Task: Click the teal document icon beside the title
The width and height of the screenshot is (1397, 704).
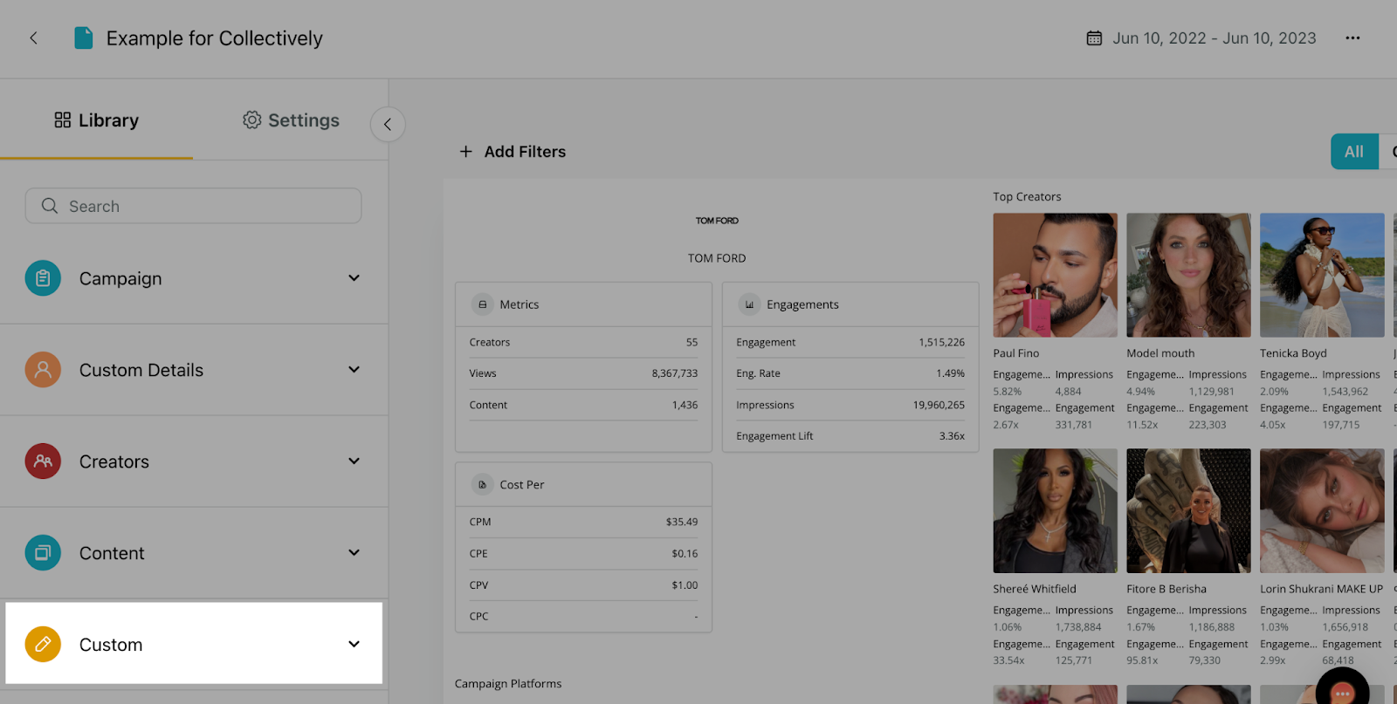Action: point(84,38)
